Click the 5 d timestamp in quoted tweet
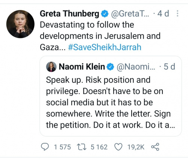 169,67
